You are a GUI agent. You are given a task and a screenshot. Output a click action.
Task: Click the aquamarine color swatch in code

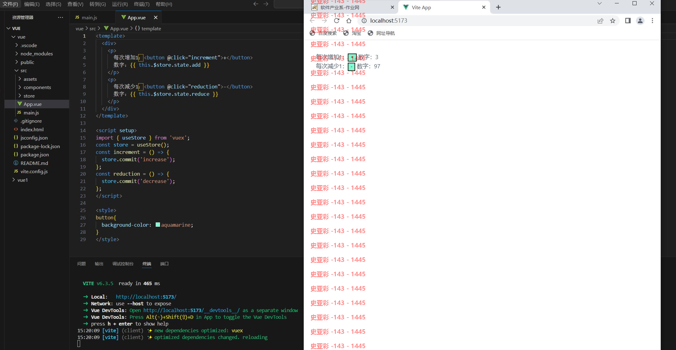[158, 225]
